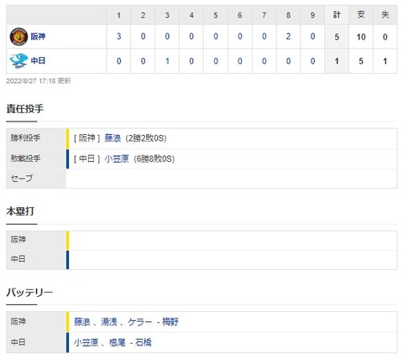
Task: Open losing pitcher 小笠原 profile link
Action: (117, 158)
